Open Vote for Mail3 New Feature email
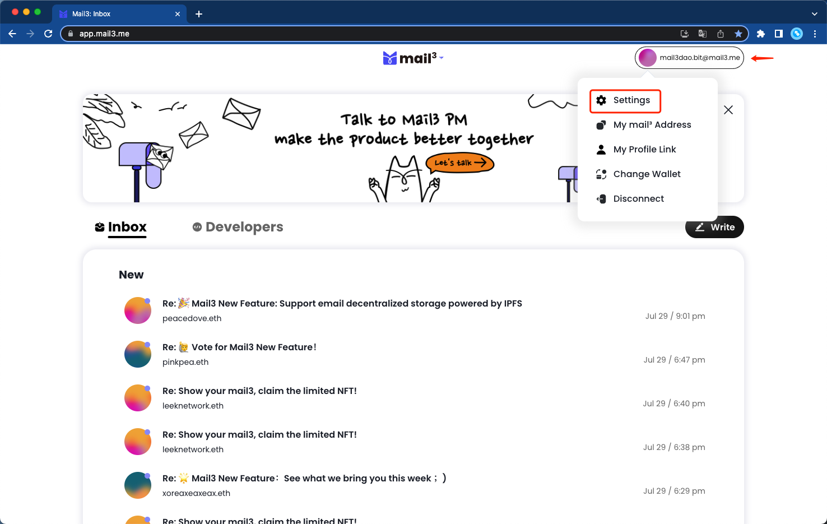This screenshot has height=524, width=827. pos(415,354)
